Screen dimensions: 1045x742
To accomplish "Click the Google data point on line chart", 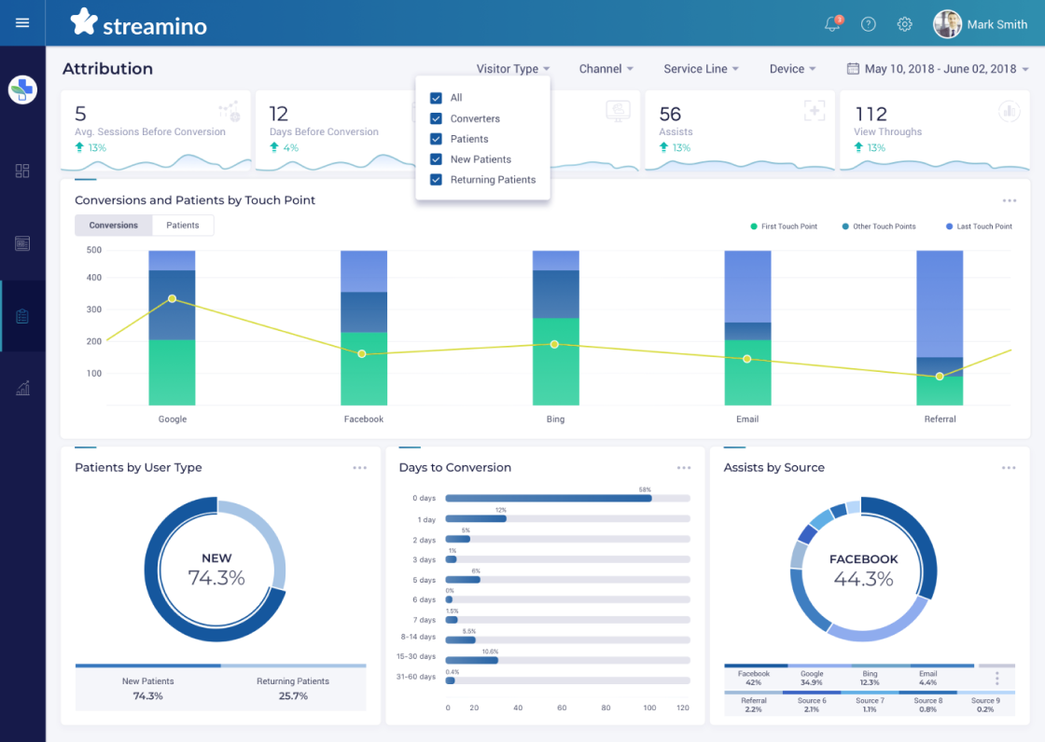I will click(173, 298).
